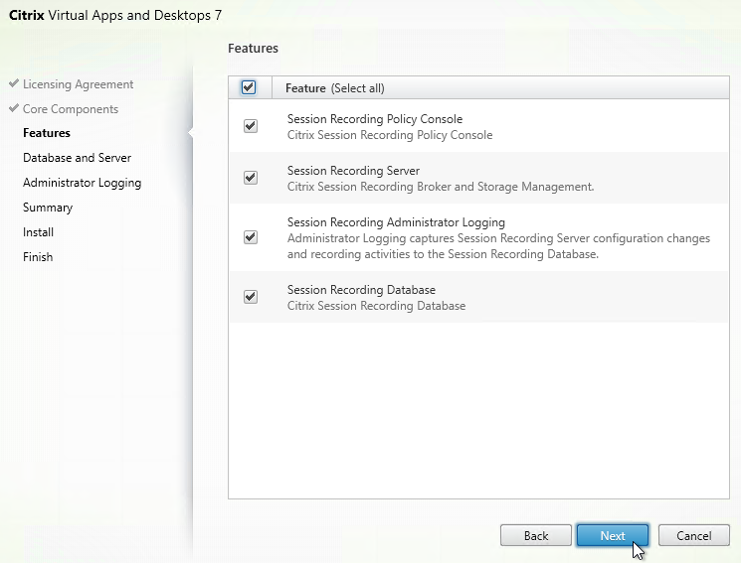Go Back to the previous step
Image resolution: width=741 pixels, height=563 pixels.
tap(536, 535)
